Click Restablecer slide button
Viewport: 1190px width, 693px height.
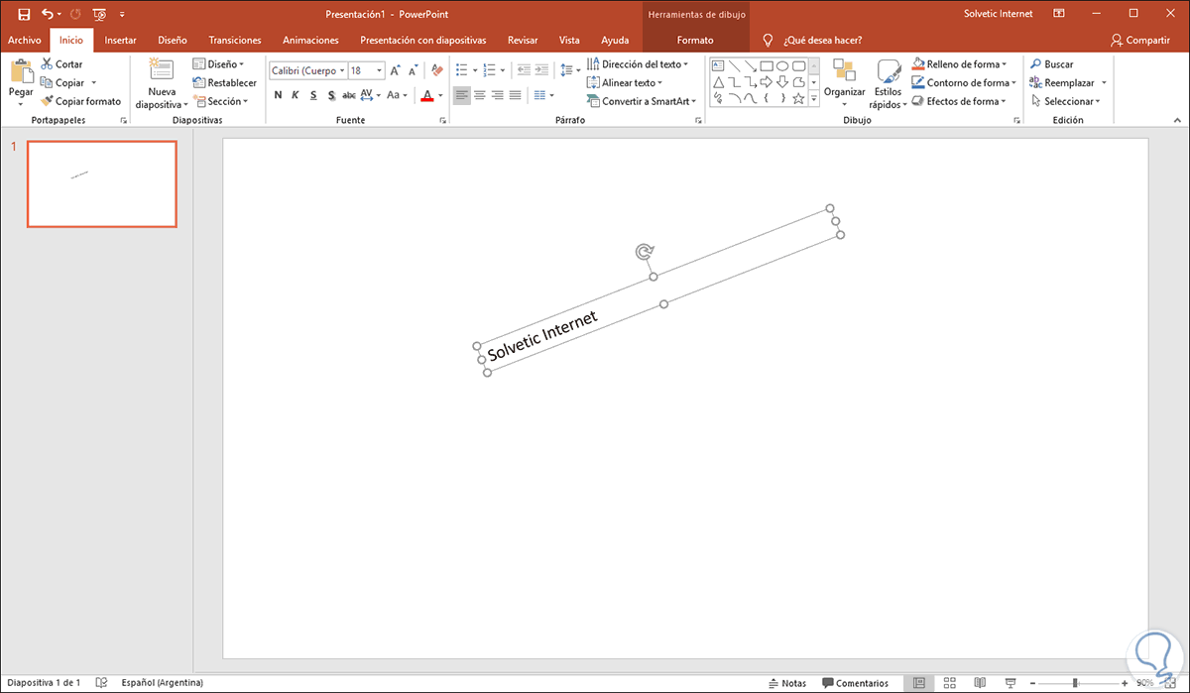225,83
